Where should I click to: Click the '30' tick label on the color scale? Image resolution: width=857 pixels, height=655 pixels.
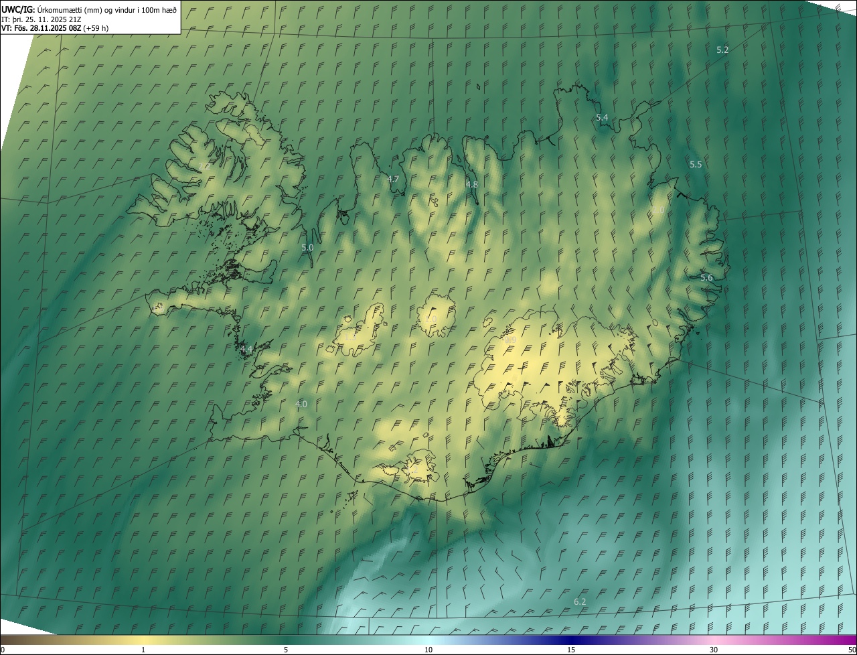(714, 650)
